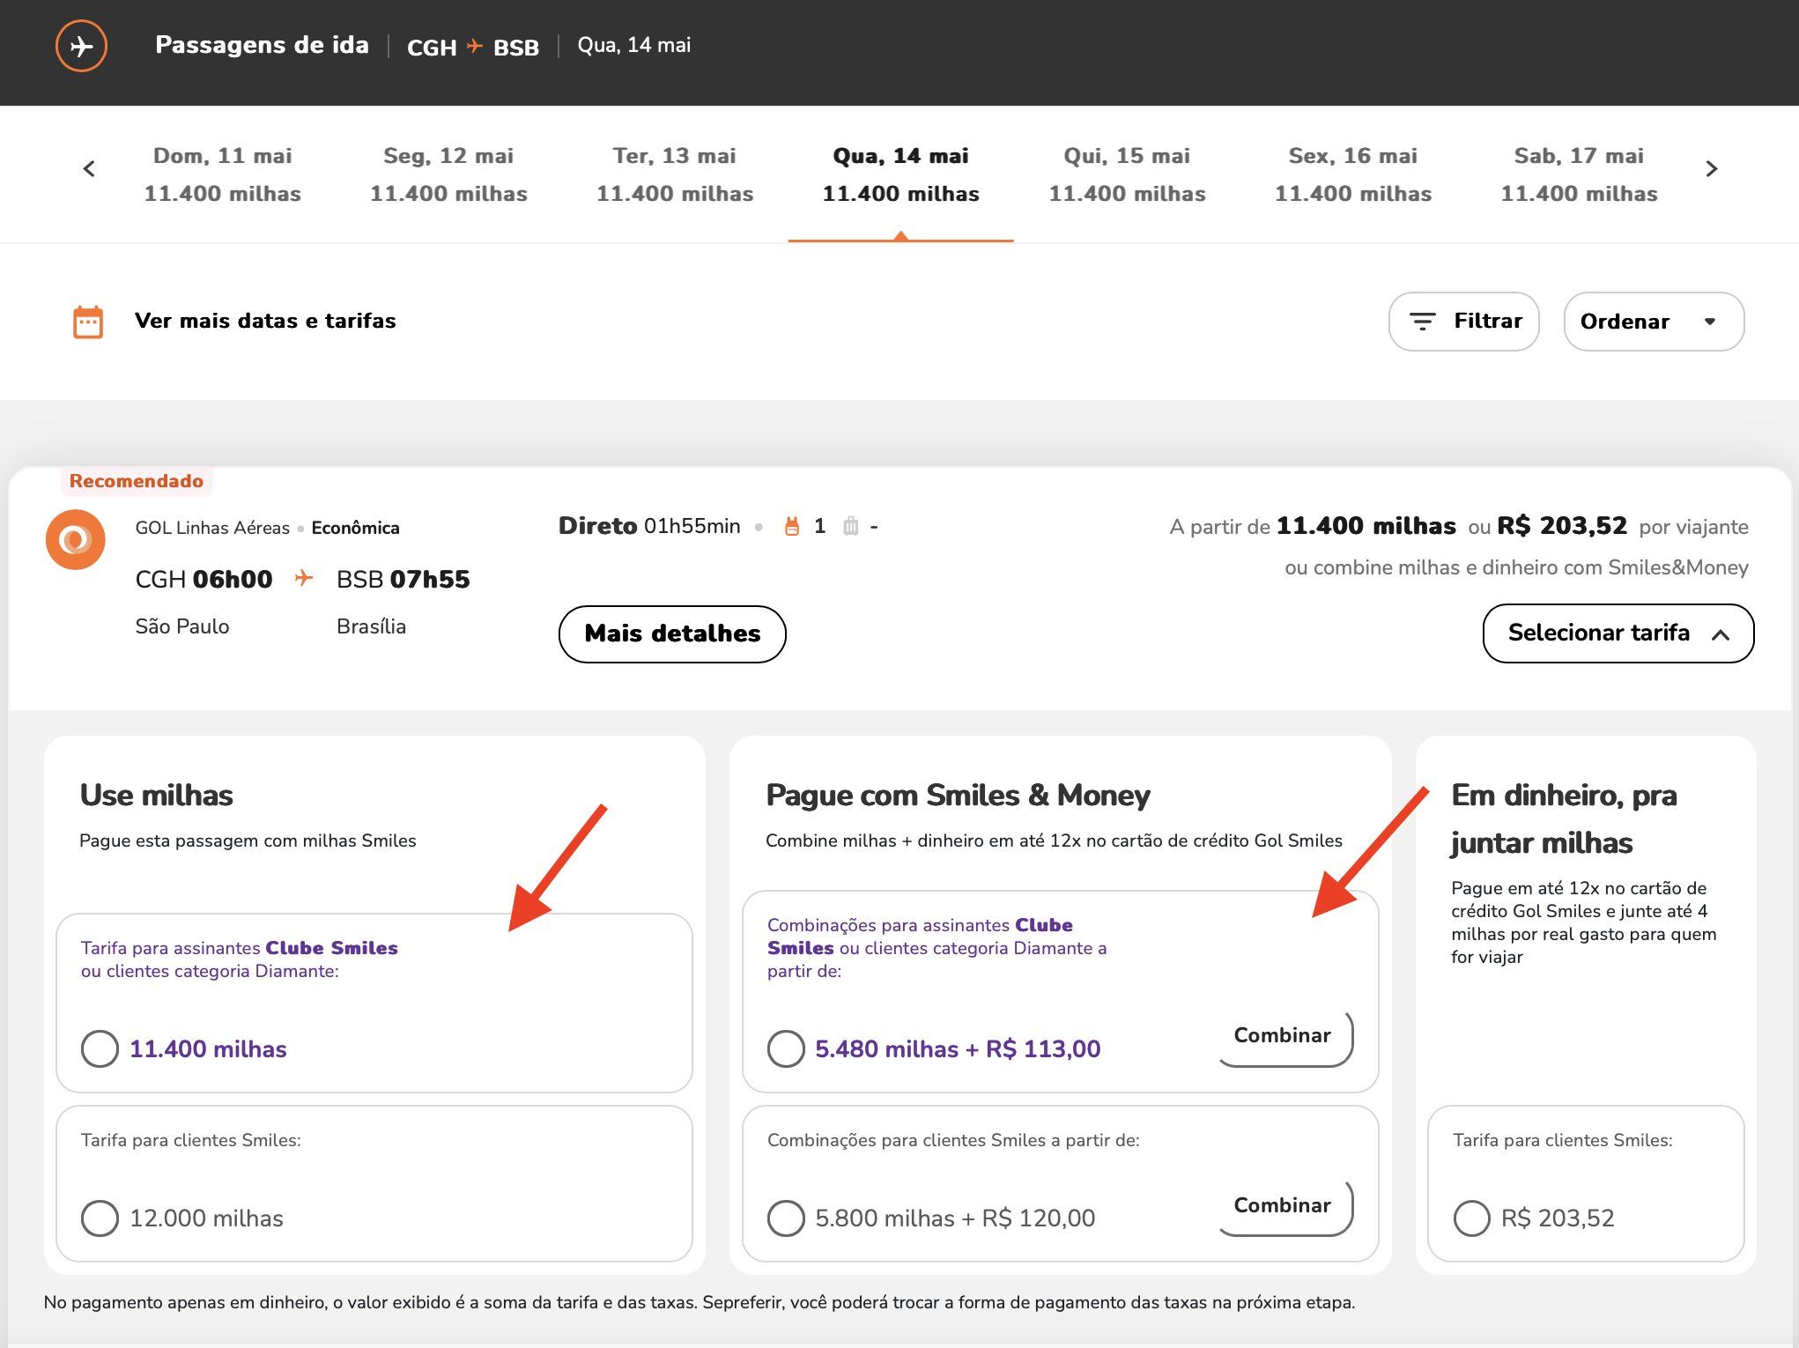Click the Recomendado badge
Viewport: 1799px width, 1348px height.
(137, 481)
